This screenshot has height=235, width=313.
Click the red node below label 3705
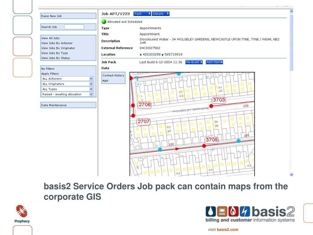(204, 146)
